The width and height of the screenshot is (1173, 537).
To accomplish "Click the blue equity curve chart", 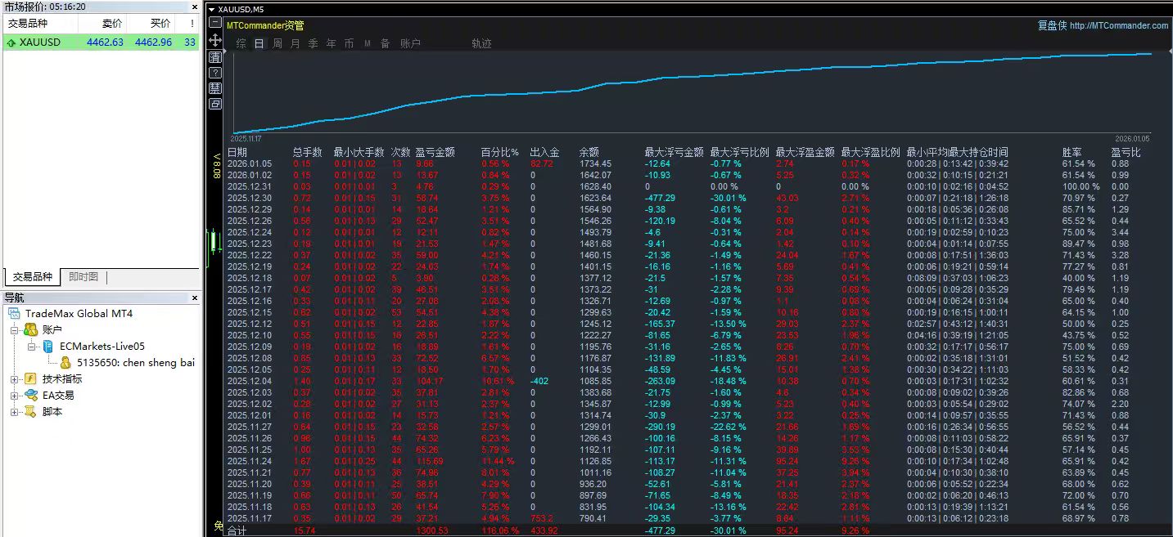I will pos(692,92).
